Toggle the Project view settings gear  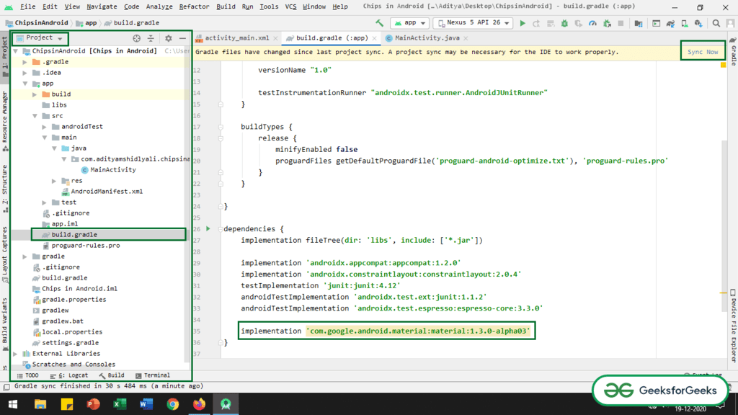(169, 38)
